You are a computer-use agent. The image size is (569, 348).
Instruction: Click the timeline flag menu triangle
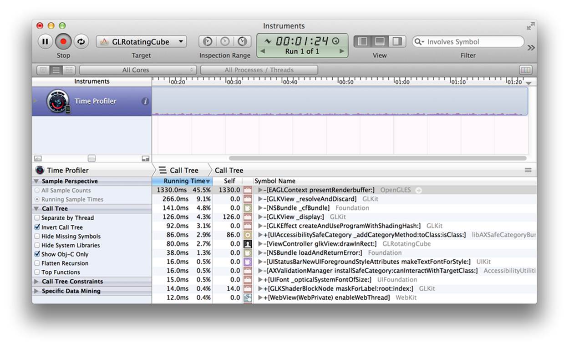[x=528, y=83]
